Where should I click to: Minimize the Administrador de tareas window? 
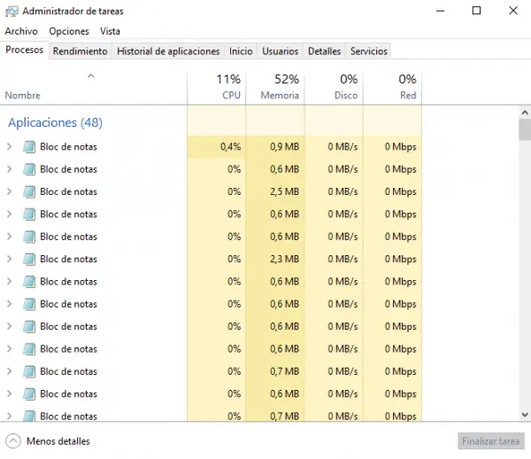(440, 11)
